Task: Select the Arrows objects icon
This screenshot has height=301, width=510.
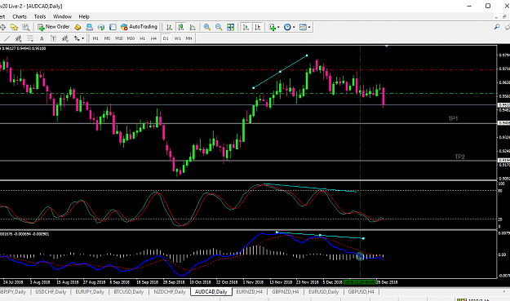Action: click(x=77, y=38)
